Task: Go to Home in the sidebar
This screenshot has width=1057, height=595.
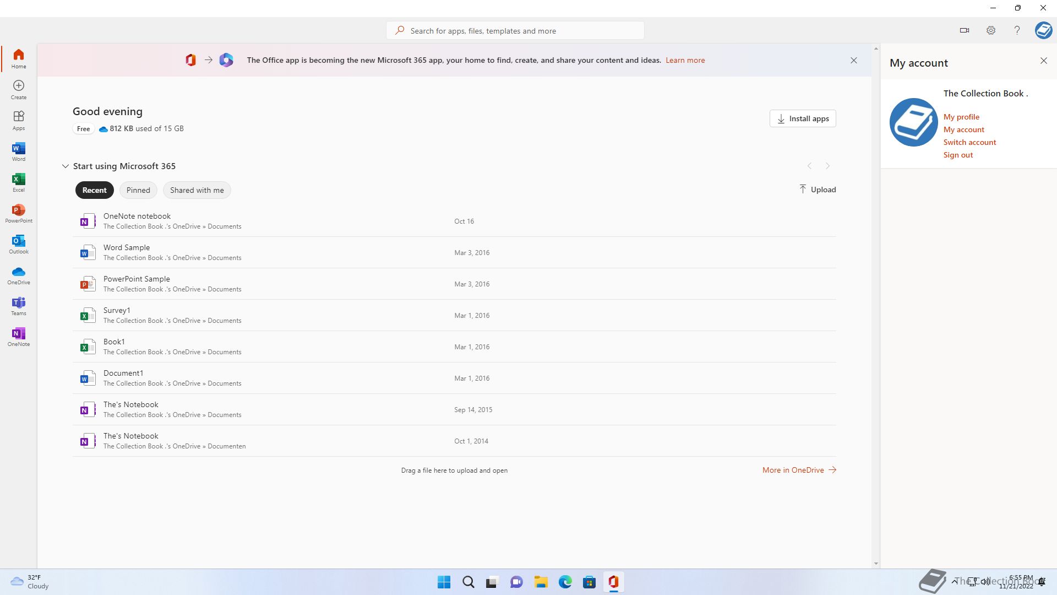Action: pyautogui.click(x=19, y=58)
